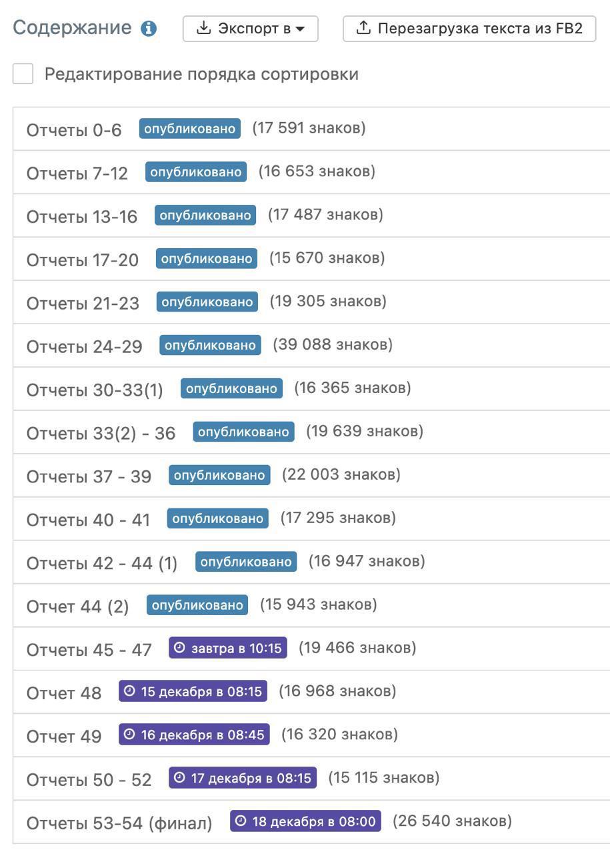This screenshot has height=854, width=610.
Task: Click the download icon in Экспорт button
Action: (x=203, y=28)
